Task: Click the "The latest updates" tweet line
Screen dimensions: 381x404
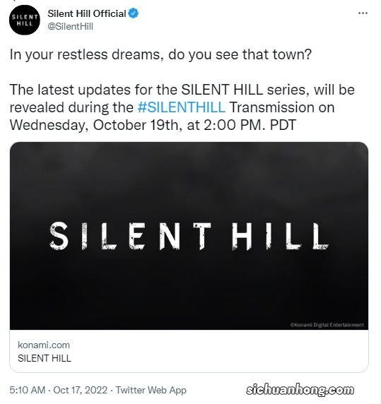Action: (182, 90)
